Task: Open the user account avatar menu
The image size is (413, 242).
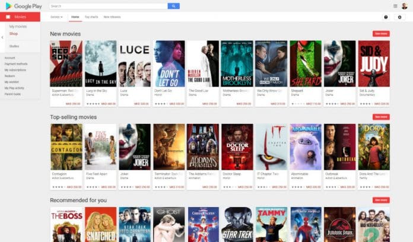Action: (x=405, y=6)
